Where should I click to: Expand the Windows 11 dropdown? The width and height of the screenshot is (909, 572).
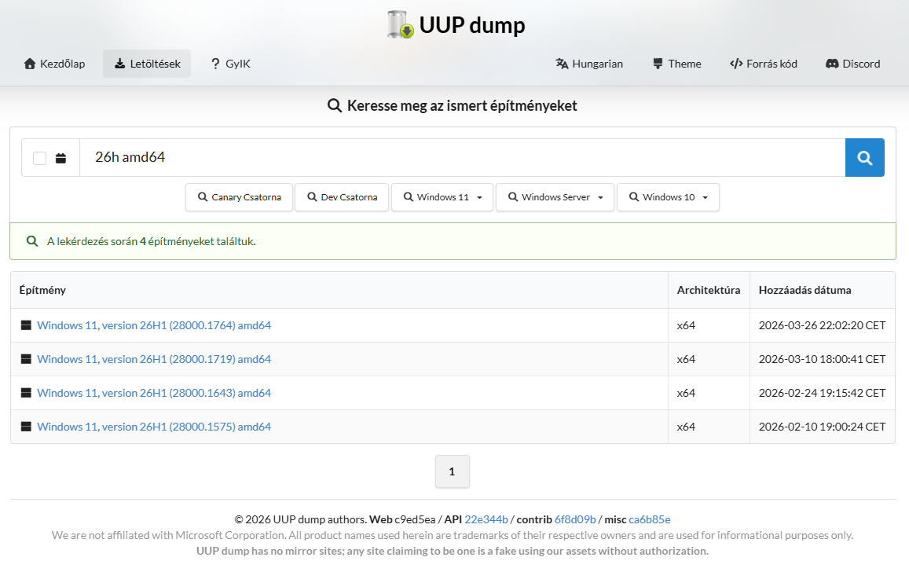[x=442, y=197]
